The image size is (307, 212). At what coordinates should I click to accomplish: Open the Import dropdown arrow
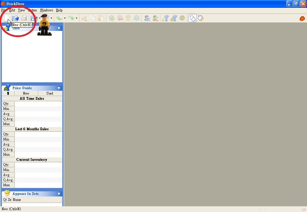[40, 18]
